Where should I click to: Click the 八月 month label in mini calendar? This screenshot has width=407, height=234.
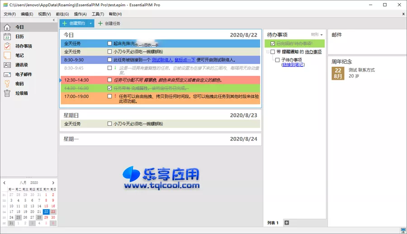pos(23,183)
